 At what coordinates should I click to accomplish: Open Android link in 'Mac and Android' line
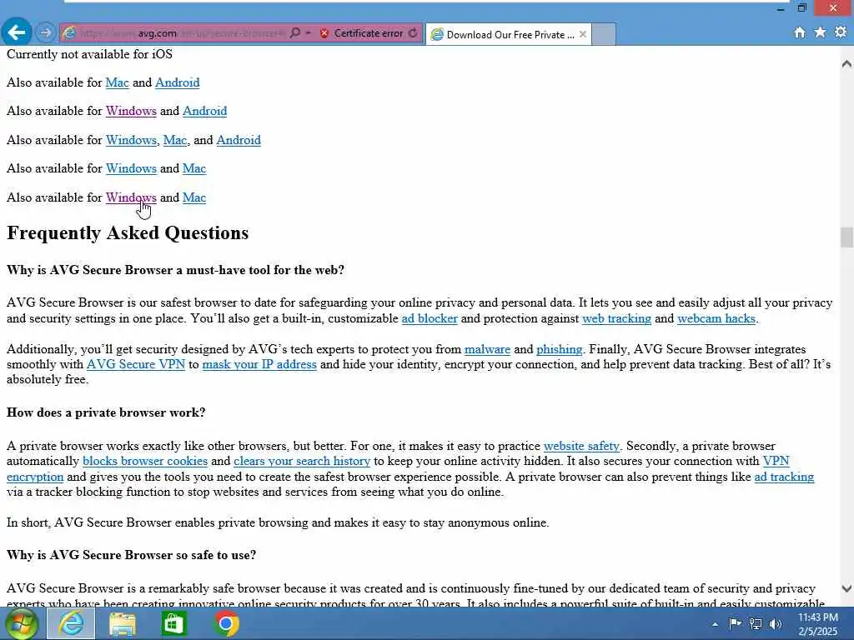pos(178,82)
